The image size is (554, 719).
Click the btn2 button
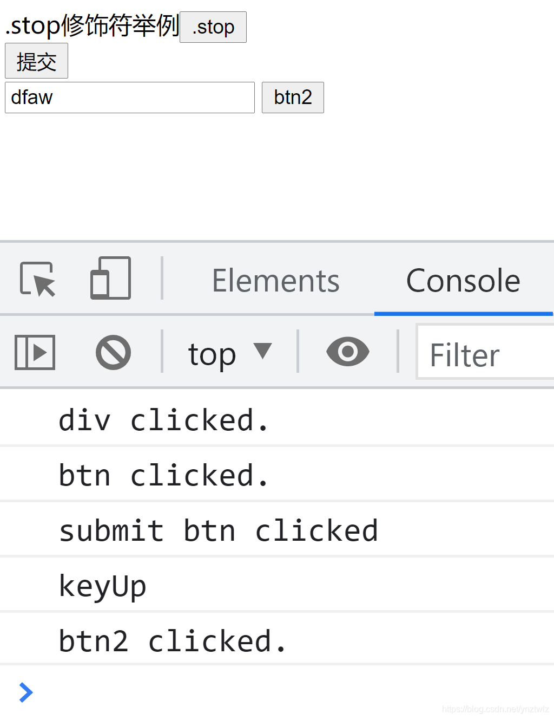click(293, 98)
